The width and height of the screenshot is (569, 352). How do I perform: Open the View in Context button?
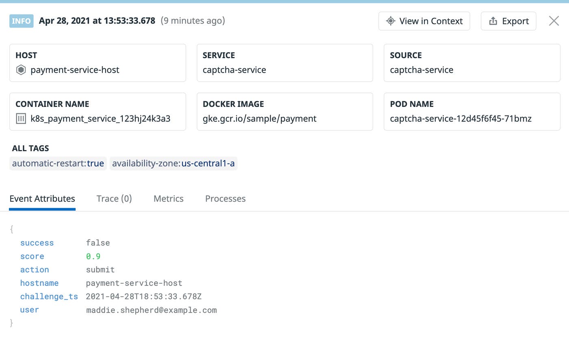[424, 21]
